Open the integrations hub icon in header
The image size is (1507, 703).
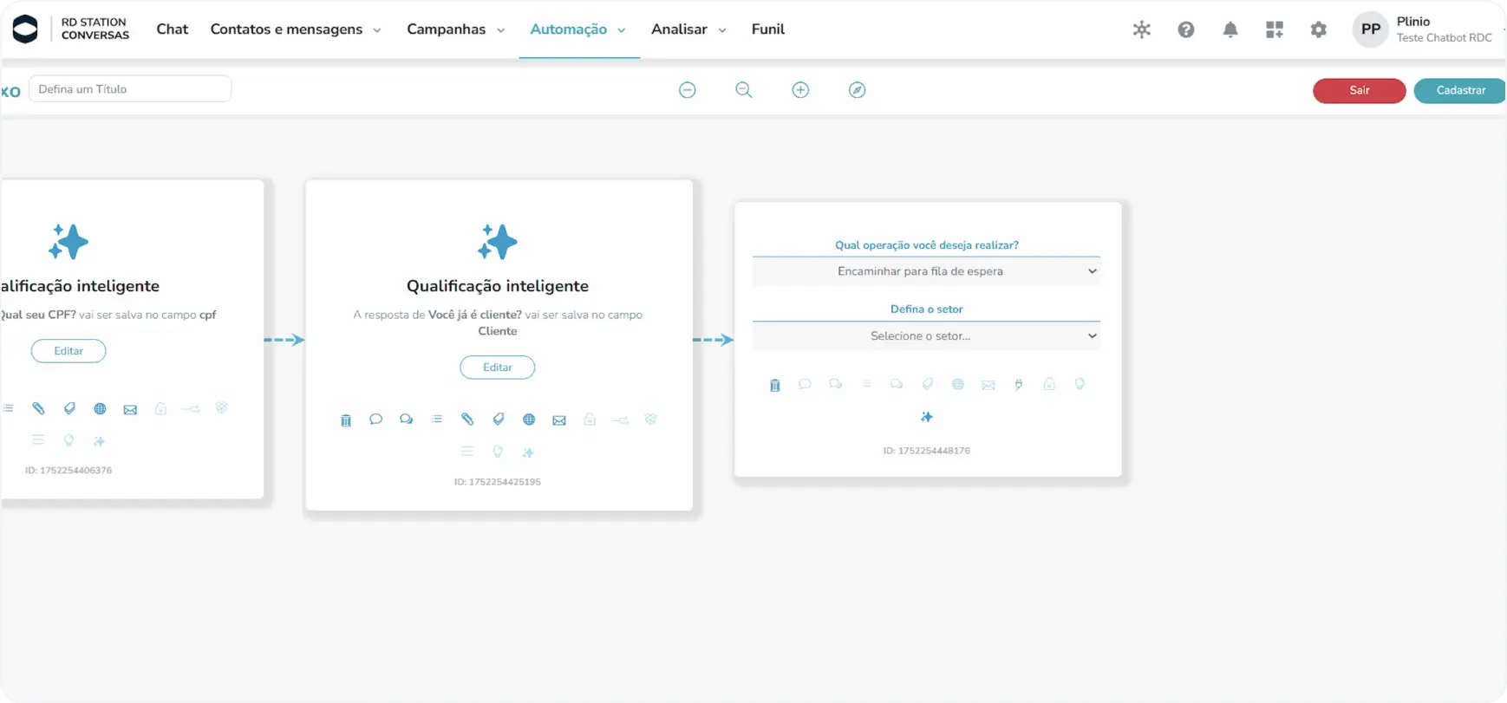point(1142,29)
